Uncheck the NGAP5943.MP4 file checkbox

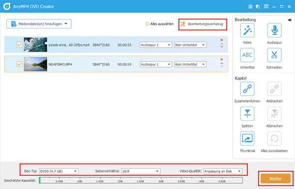coord(20,64)
